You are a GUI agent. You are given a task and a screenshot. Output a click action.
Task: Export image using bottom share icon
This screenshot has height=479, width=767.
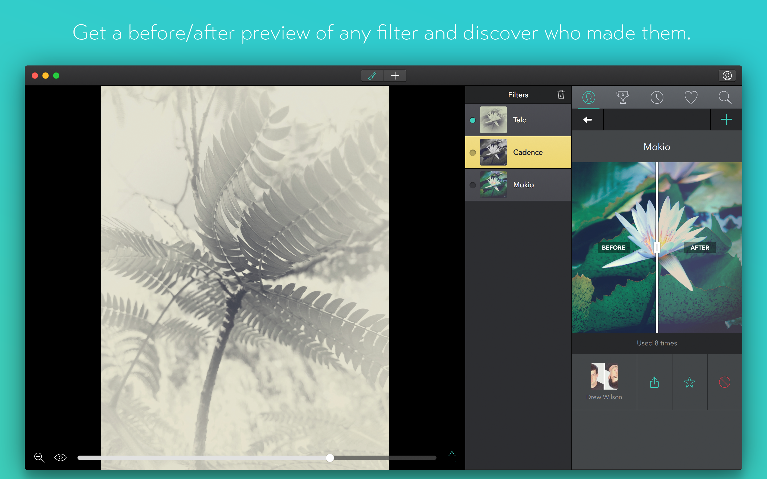coord(452,457)
